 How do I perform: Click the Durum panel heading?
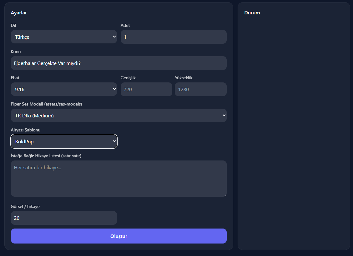252,13
